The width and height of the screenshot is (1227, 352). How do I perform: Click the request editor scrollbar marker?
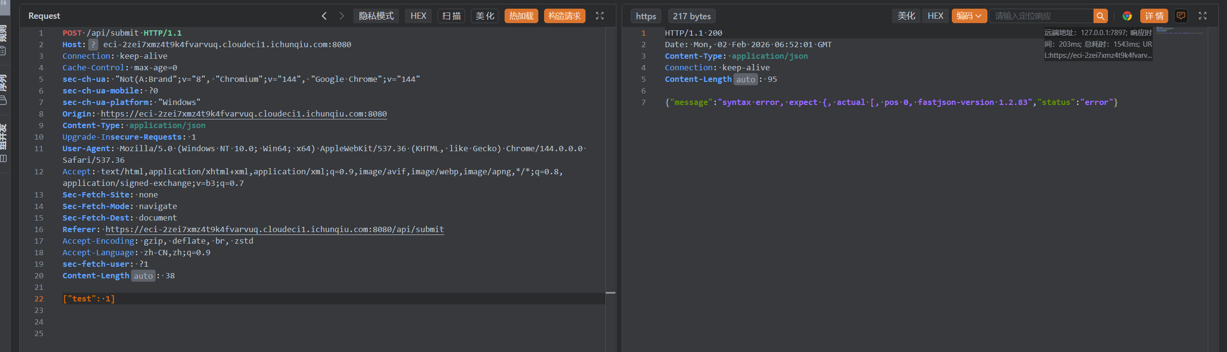(x=611, y=293)
